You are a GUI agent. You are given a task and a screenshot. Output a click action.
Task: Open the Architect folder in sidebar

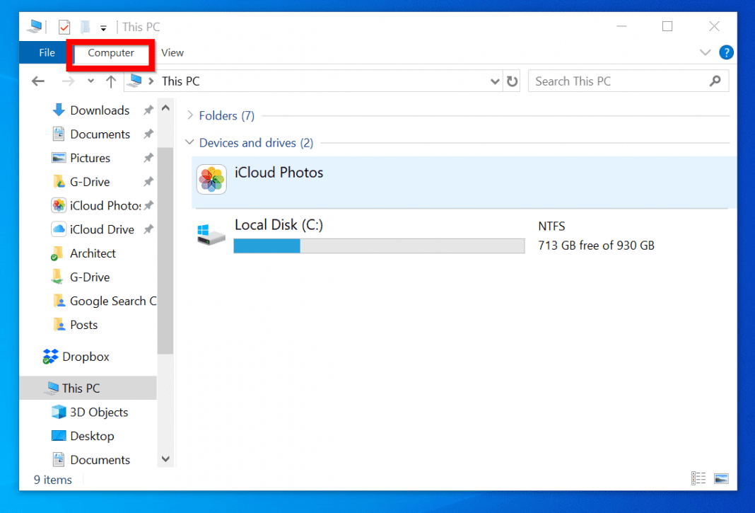(93, 253)
